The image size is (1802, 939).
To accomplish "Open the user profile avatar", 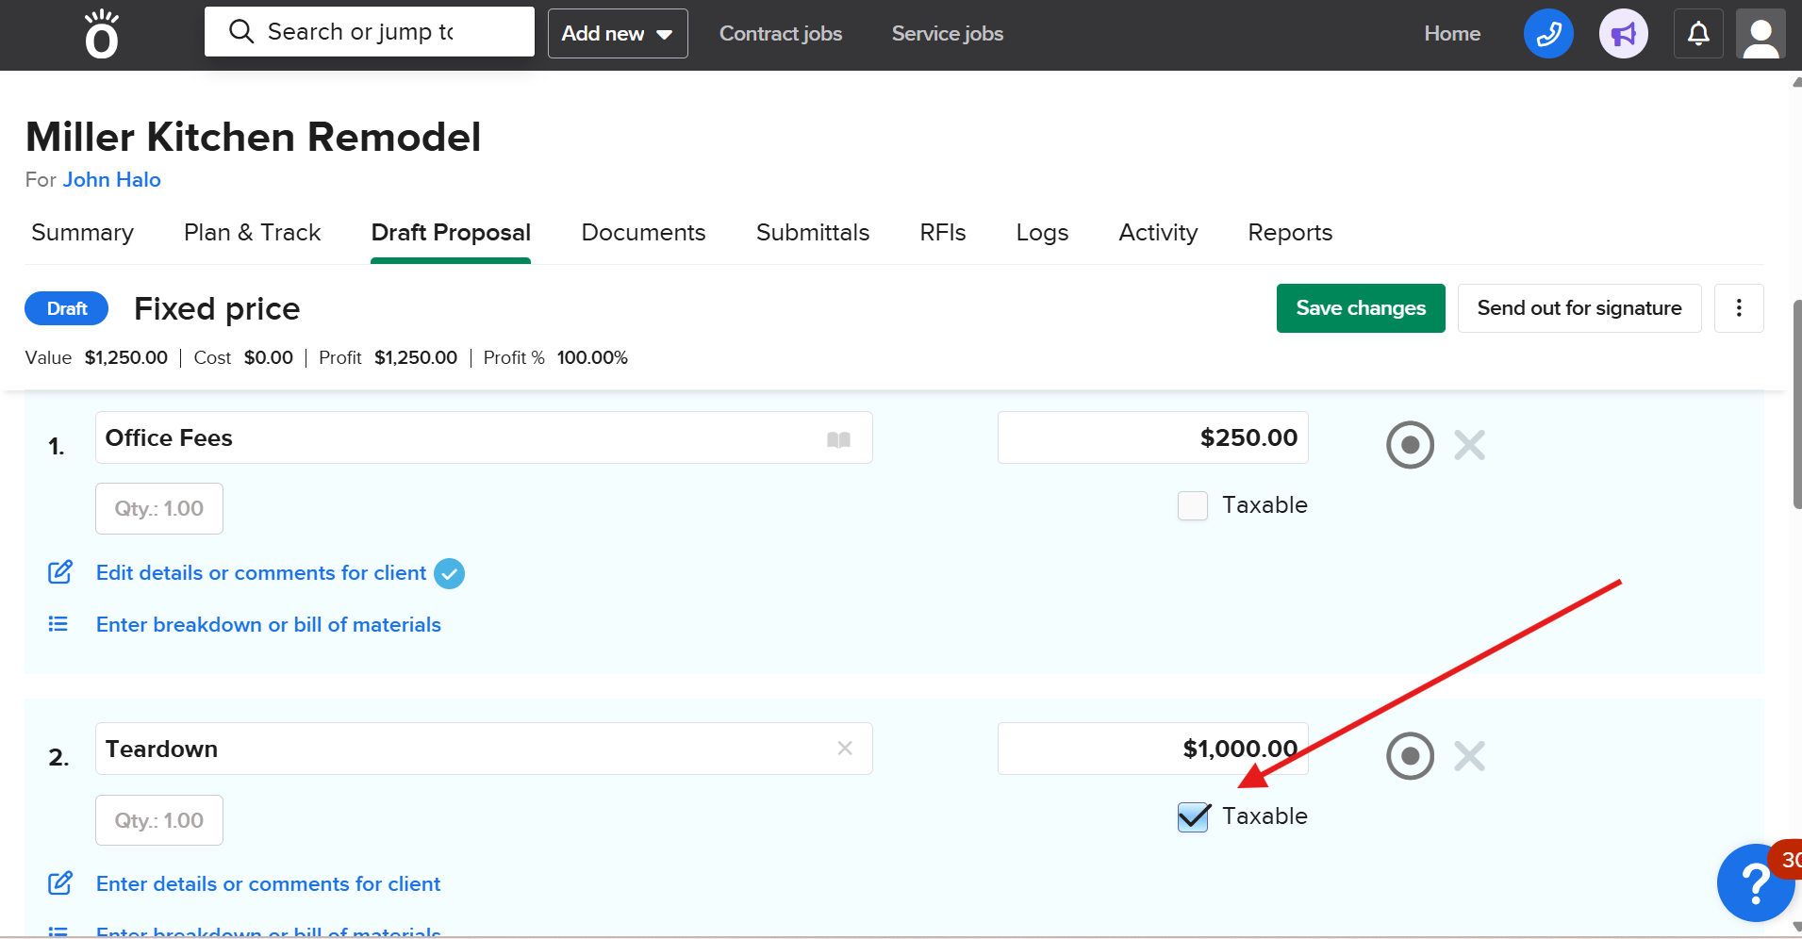I will click(1760, 34).
